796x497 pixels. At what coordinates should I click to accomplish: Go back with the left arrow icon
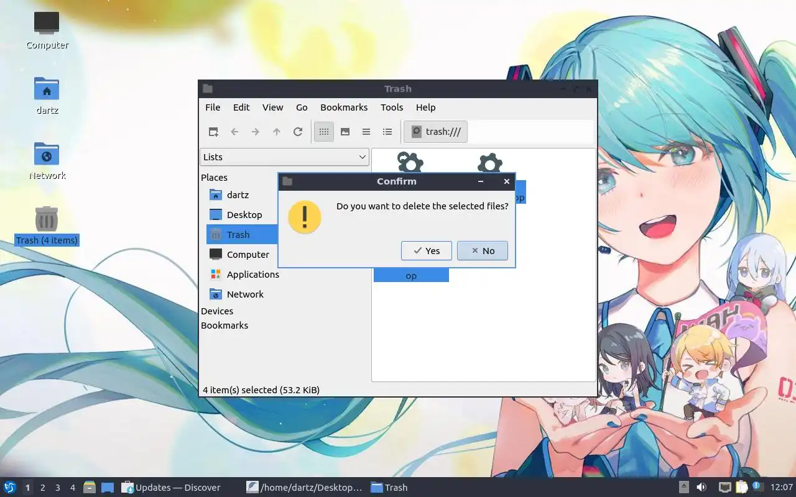(234, 132)
